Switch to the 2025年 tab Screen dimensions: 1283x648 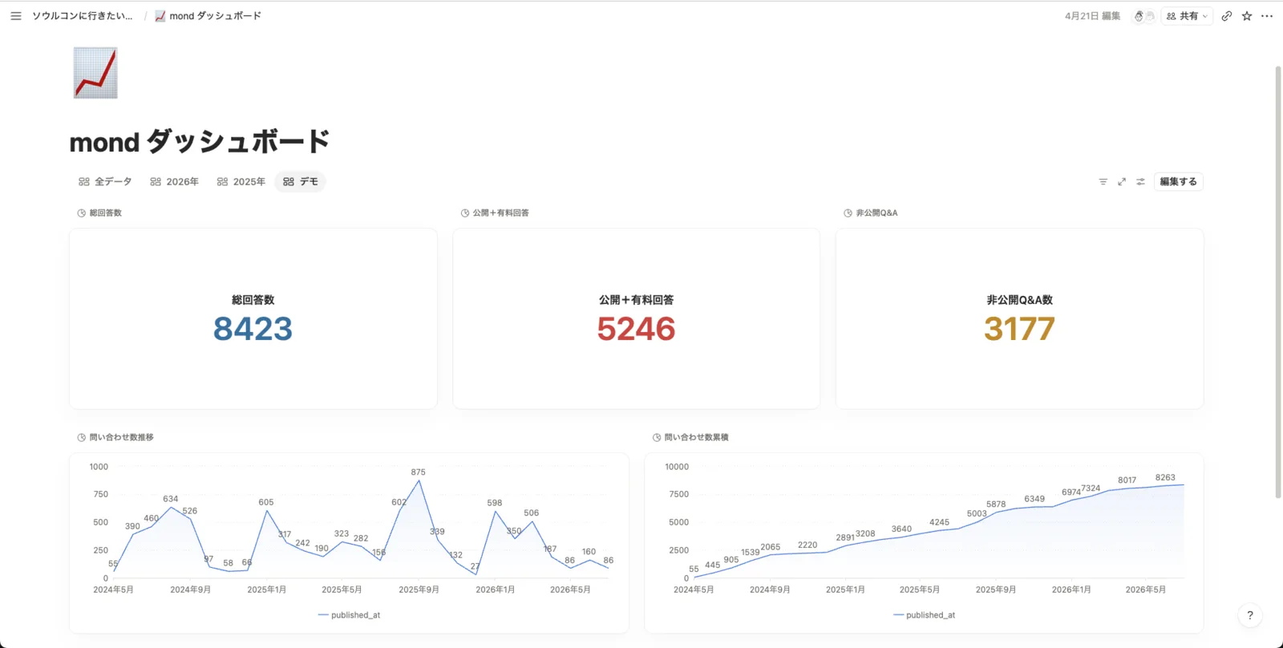click(241, 182)
